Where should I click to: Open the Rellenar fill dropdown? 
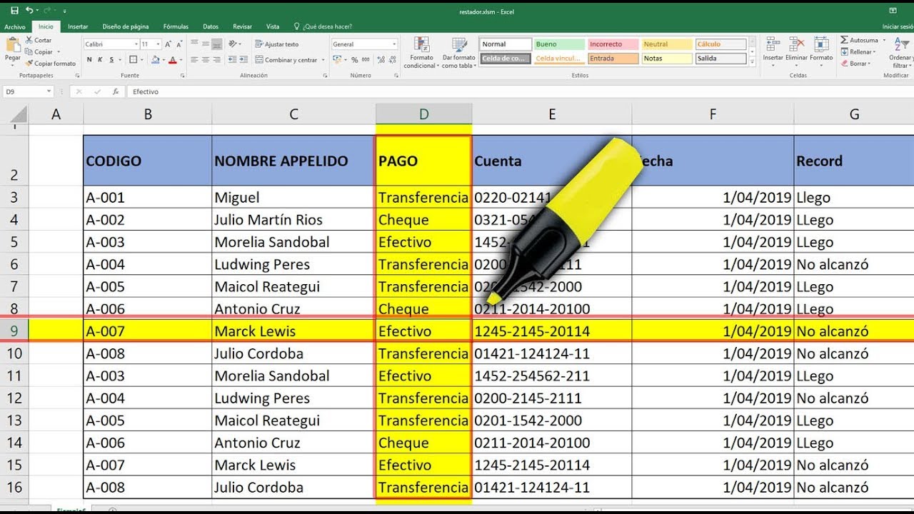tap(859, 51)
